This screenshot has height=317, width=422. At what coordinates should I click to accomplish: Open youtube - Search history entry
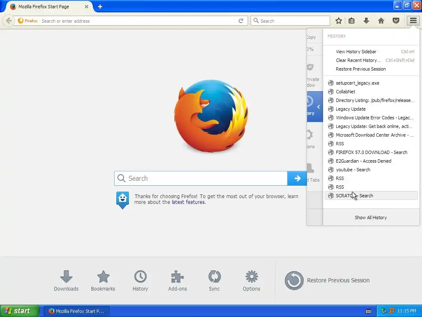371,170
